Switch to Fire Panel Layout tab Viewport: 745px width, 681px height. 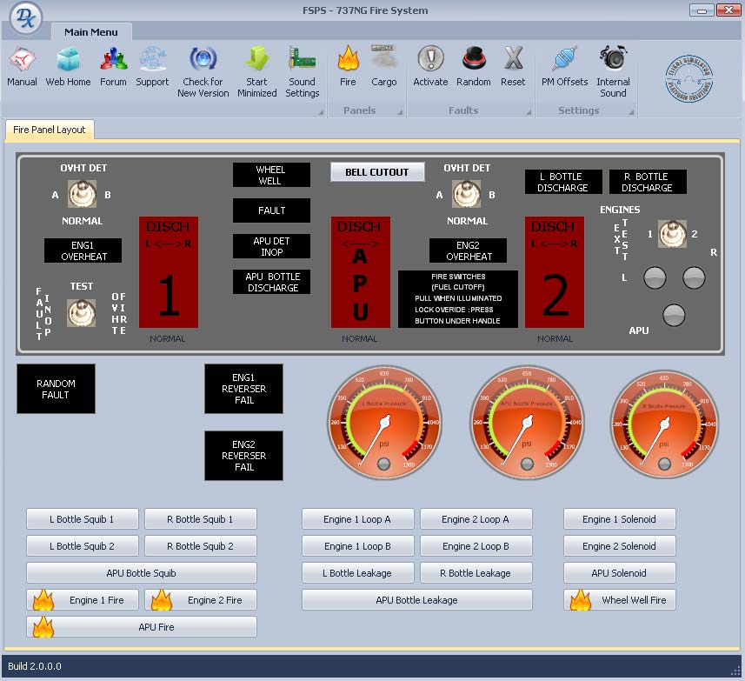50,130
